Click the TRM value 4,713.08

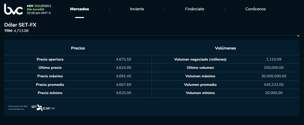pyautogui.click(x=21, y=31)
